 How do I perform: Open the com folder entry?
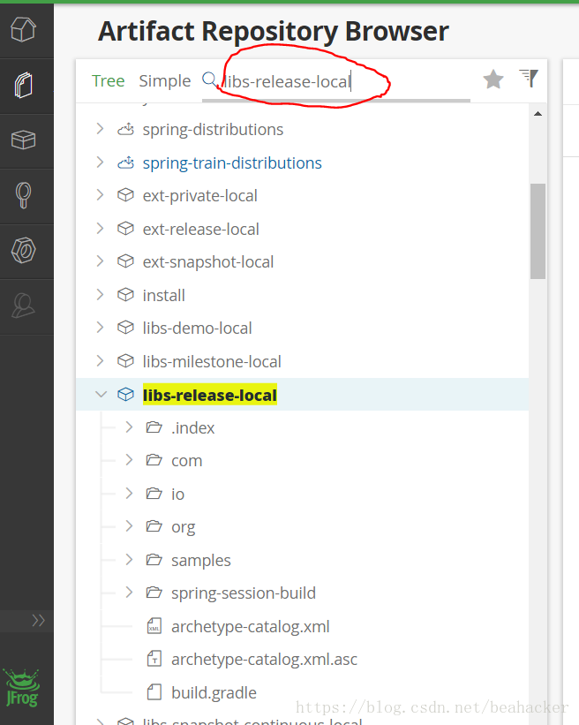coord(187,461)
